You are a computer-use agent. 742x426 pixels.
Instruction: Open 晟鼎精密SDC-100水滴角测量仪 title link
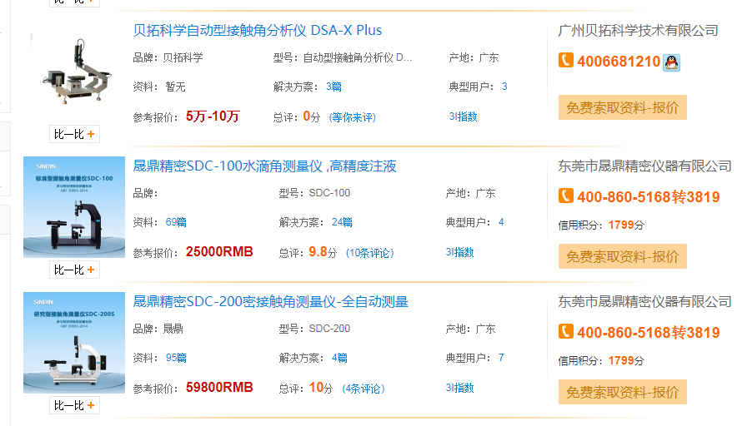[x=264, y=166]
